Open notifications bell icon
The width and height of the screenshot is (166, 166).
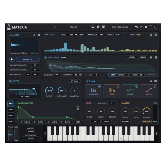click(x=146, y=27)
